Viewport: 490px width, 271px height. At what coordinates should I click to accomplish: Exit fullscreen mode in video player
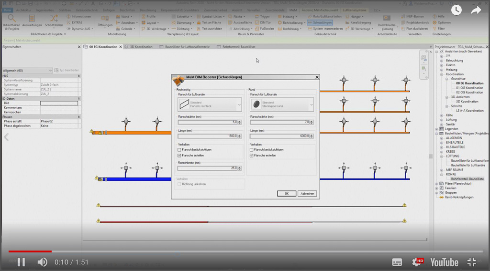[472, 262]
